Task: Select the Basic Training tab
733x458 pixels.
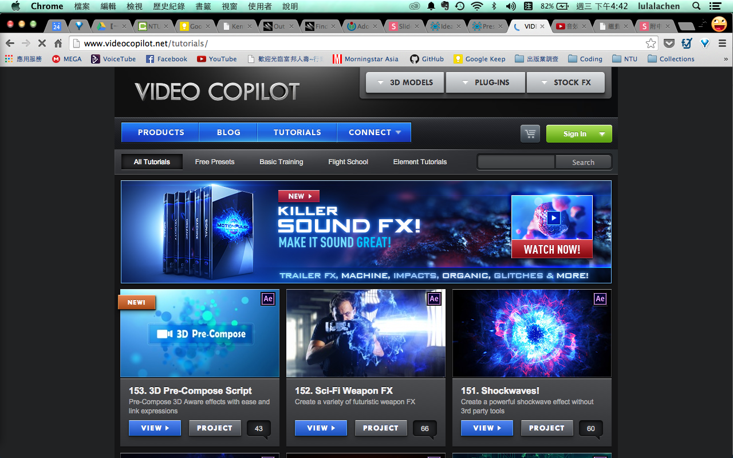Action: point(281,162)
